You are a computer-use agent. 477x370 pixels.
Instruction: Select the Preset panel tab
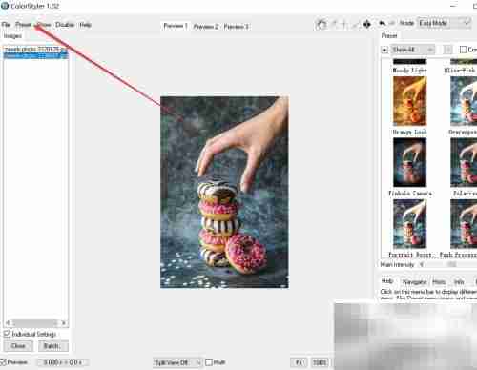coord(389,35)
